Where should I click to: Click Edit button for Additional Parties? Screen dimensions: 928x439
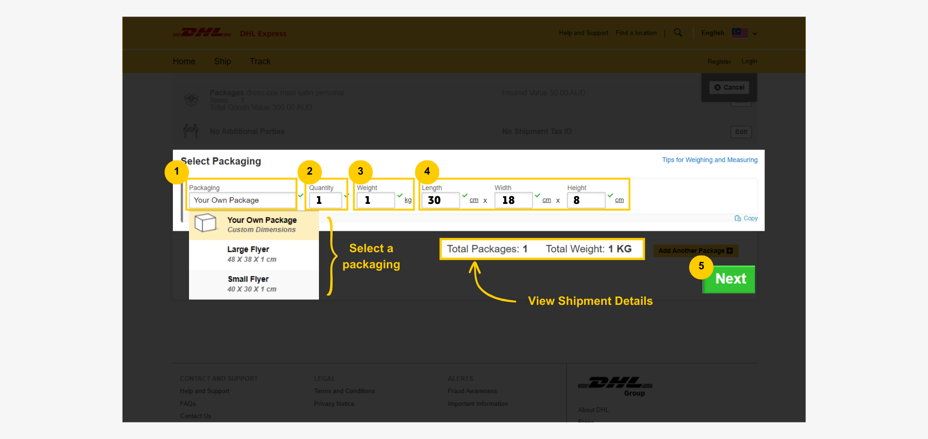741,132
